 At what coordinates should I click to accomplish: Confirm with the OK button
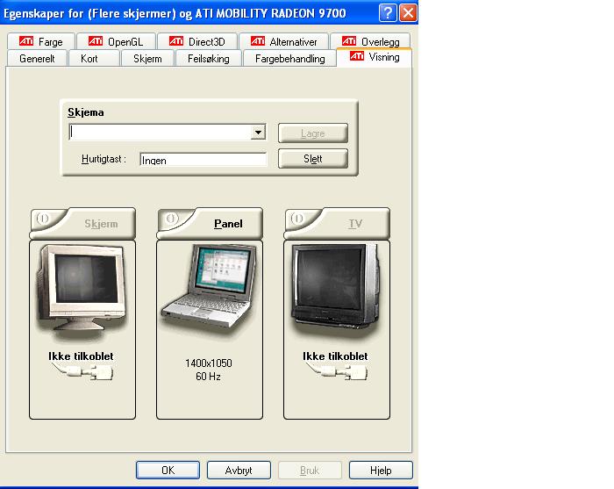(x=168, y=470)
